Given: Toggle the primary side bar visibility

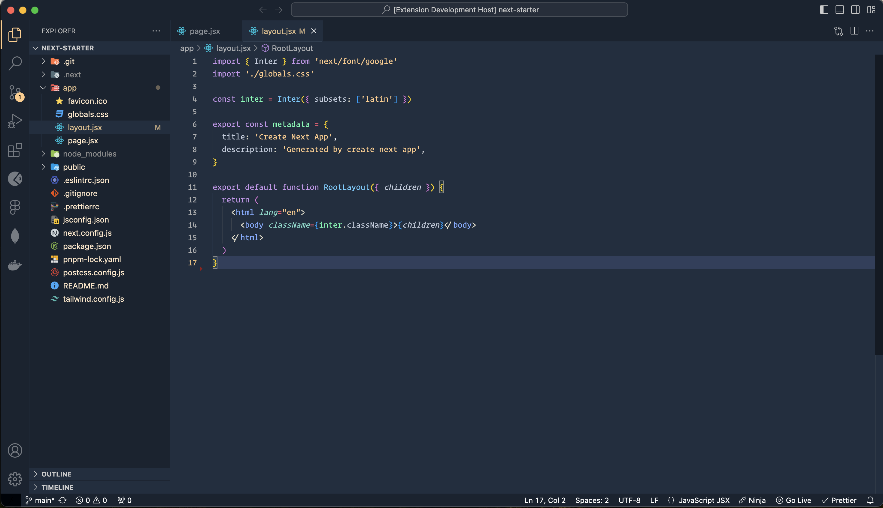Looking at the screenshot, I should [824, 10].
